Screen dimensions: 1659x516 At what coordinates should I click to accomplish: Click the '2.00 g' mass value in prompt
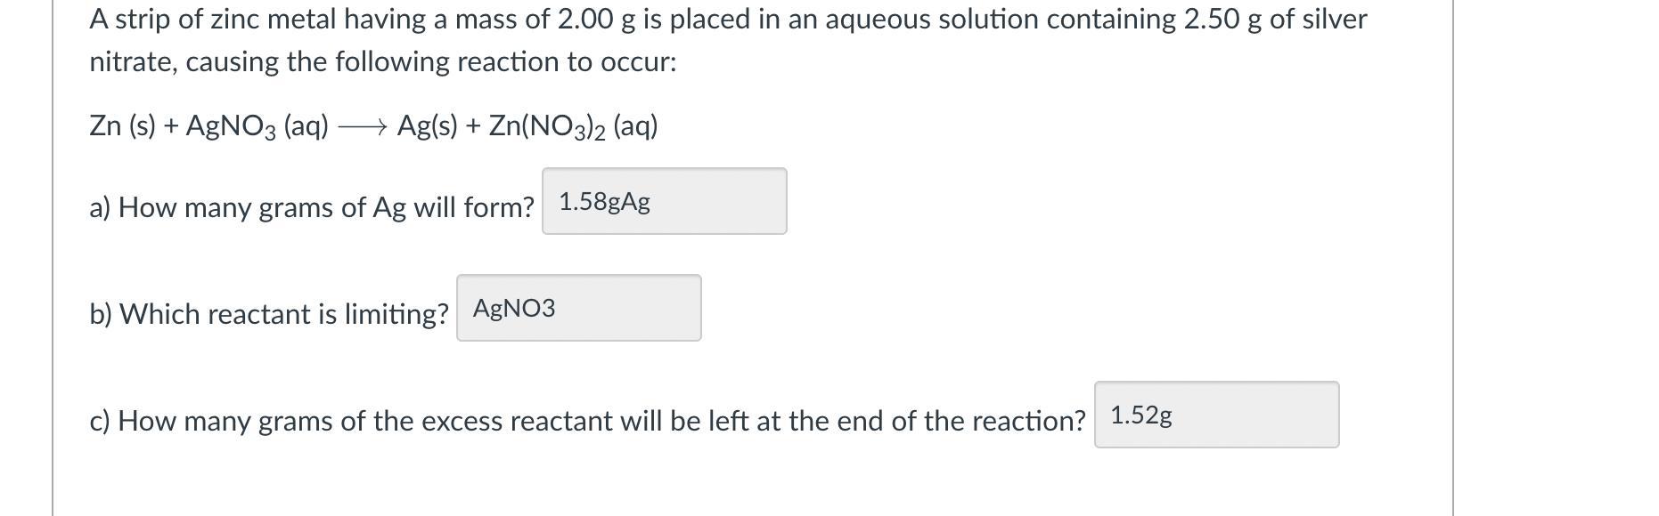point(596,20)
